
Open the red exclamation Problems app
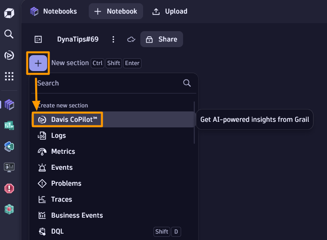coord(9,188)
